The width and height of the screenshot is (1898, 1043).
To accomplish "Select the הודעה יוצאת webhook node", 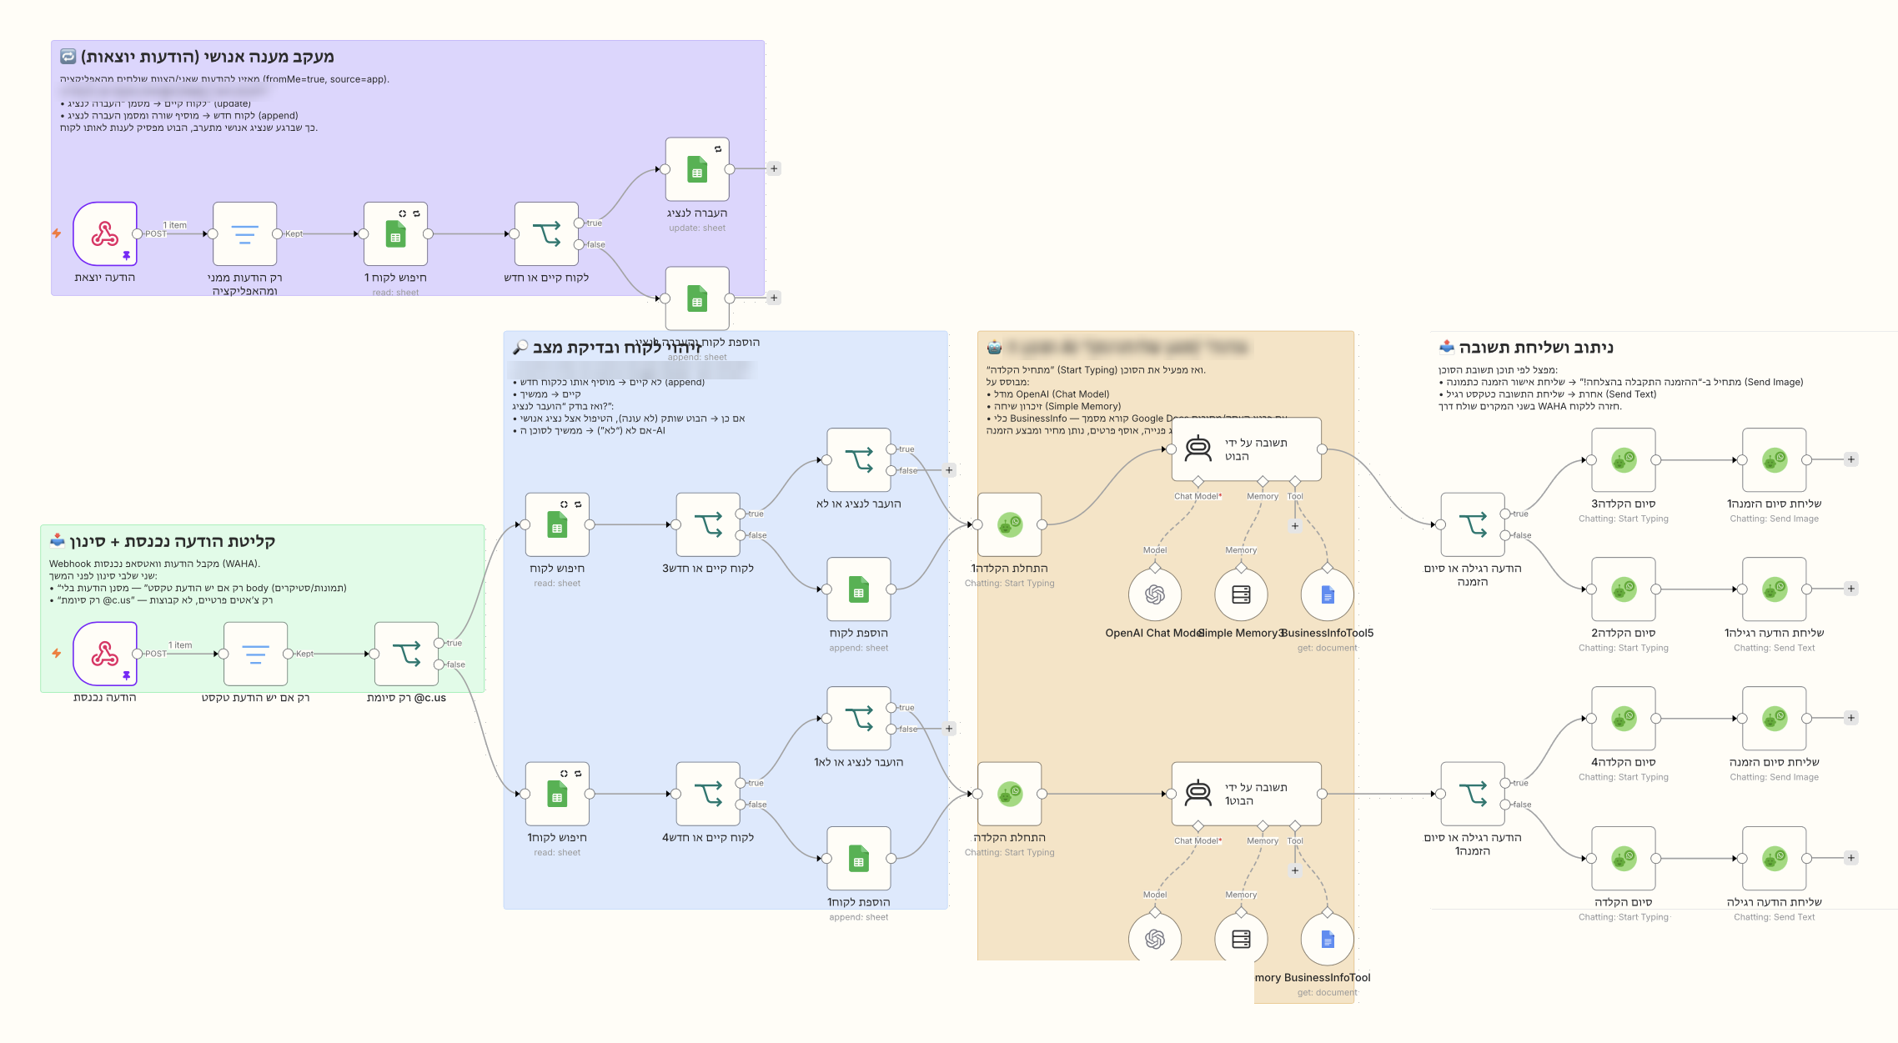I will click(x=105, y=233).
